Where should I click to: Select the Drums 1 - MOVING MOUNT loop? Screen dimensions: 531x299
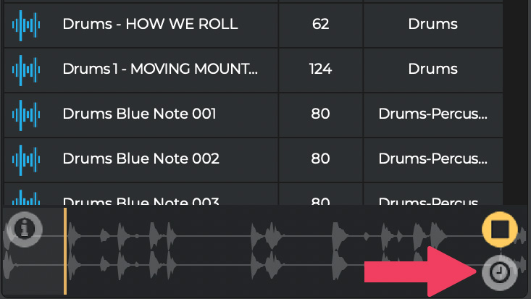pyautogui.click(x=160, y=70)
